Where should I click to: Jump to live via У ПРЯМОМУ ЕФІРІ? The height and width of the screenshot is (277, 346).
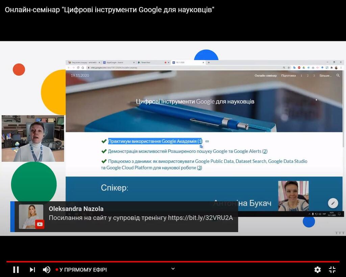pos(81,270)
